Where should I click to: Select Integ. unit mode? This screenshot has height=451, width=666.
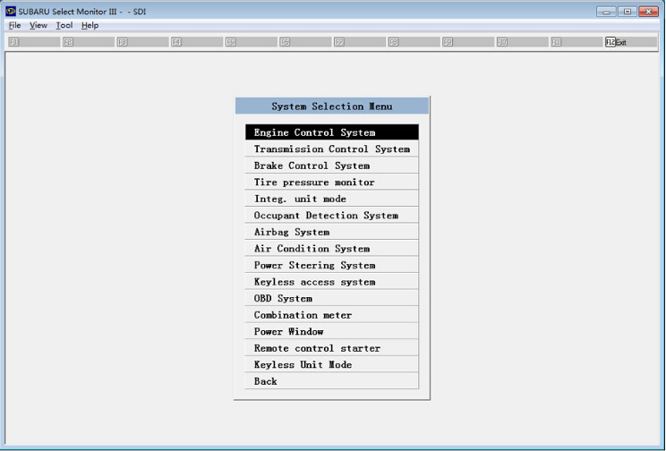pyautogui.click(x=332, y=199)
